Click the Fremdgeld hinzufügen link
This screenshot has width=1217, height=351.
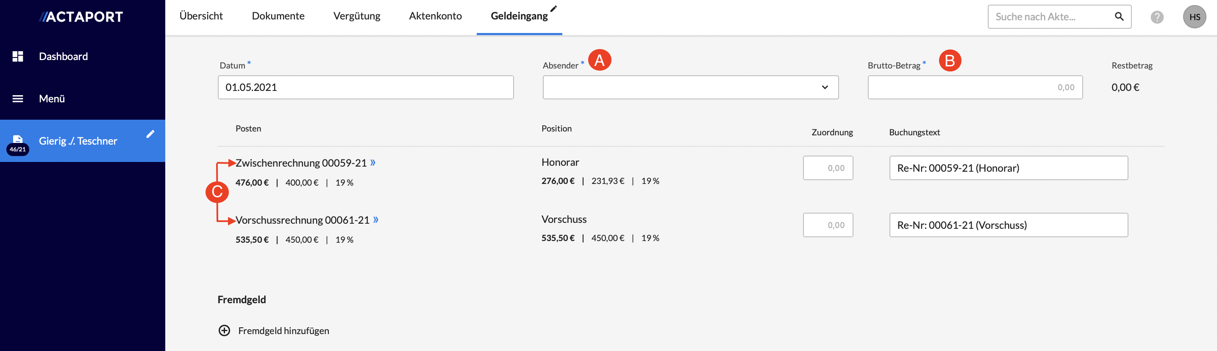point(283,330)
